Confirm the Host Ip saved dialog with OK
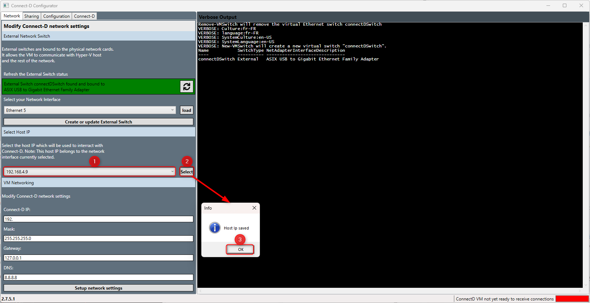Viewport: 590px width, 303px height. 240,249
